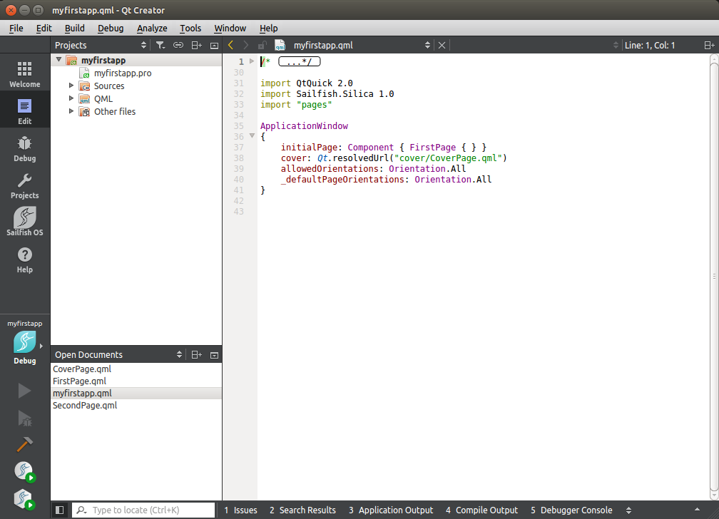Screen dimensions: 719x519
Task: Show the Issues pane
Action: (x=240, y=510)
